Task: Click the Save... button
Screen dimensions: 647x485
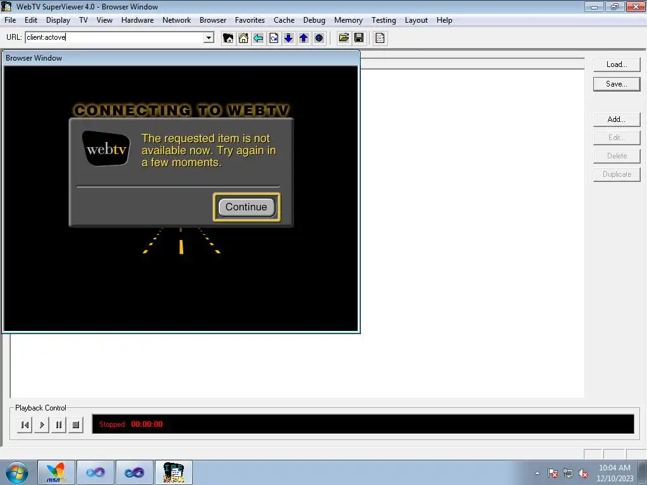Action: pos(617,84)
